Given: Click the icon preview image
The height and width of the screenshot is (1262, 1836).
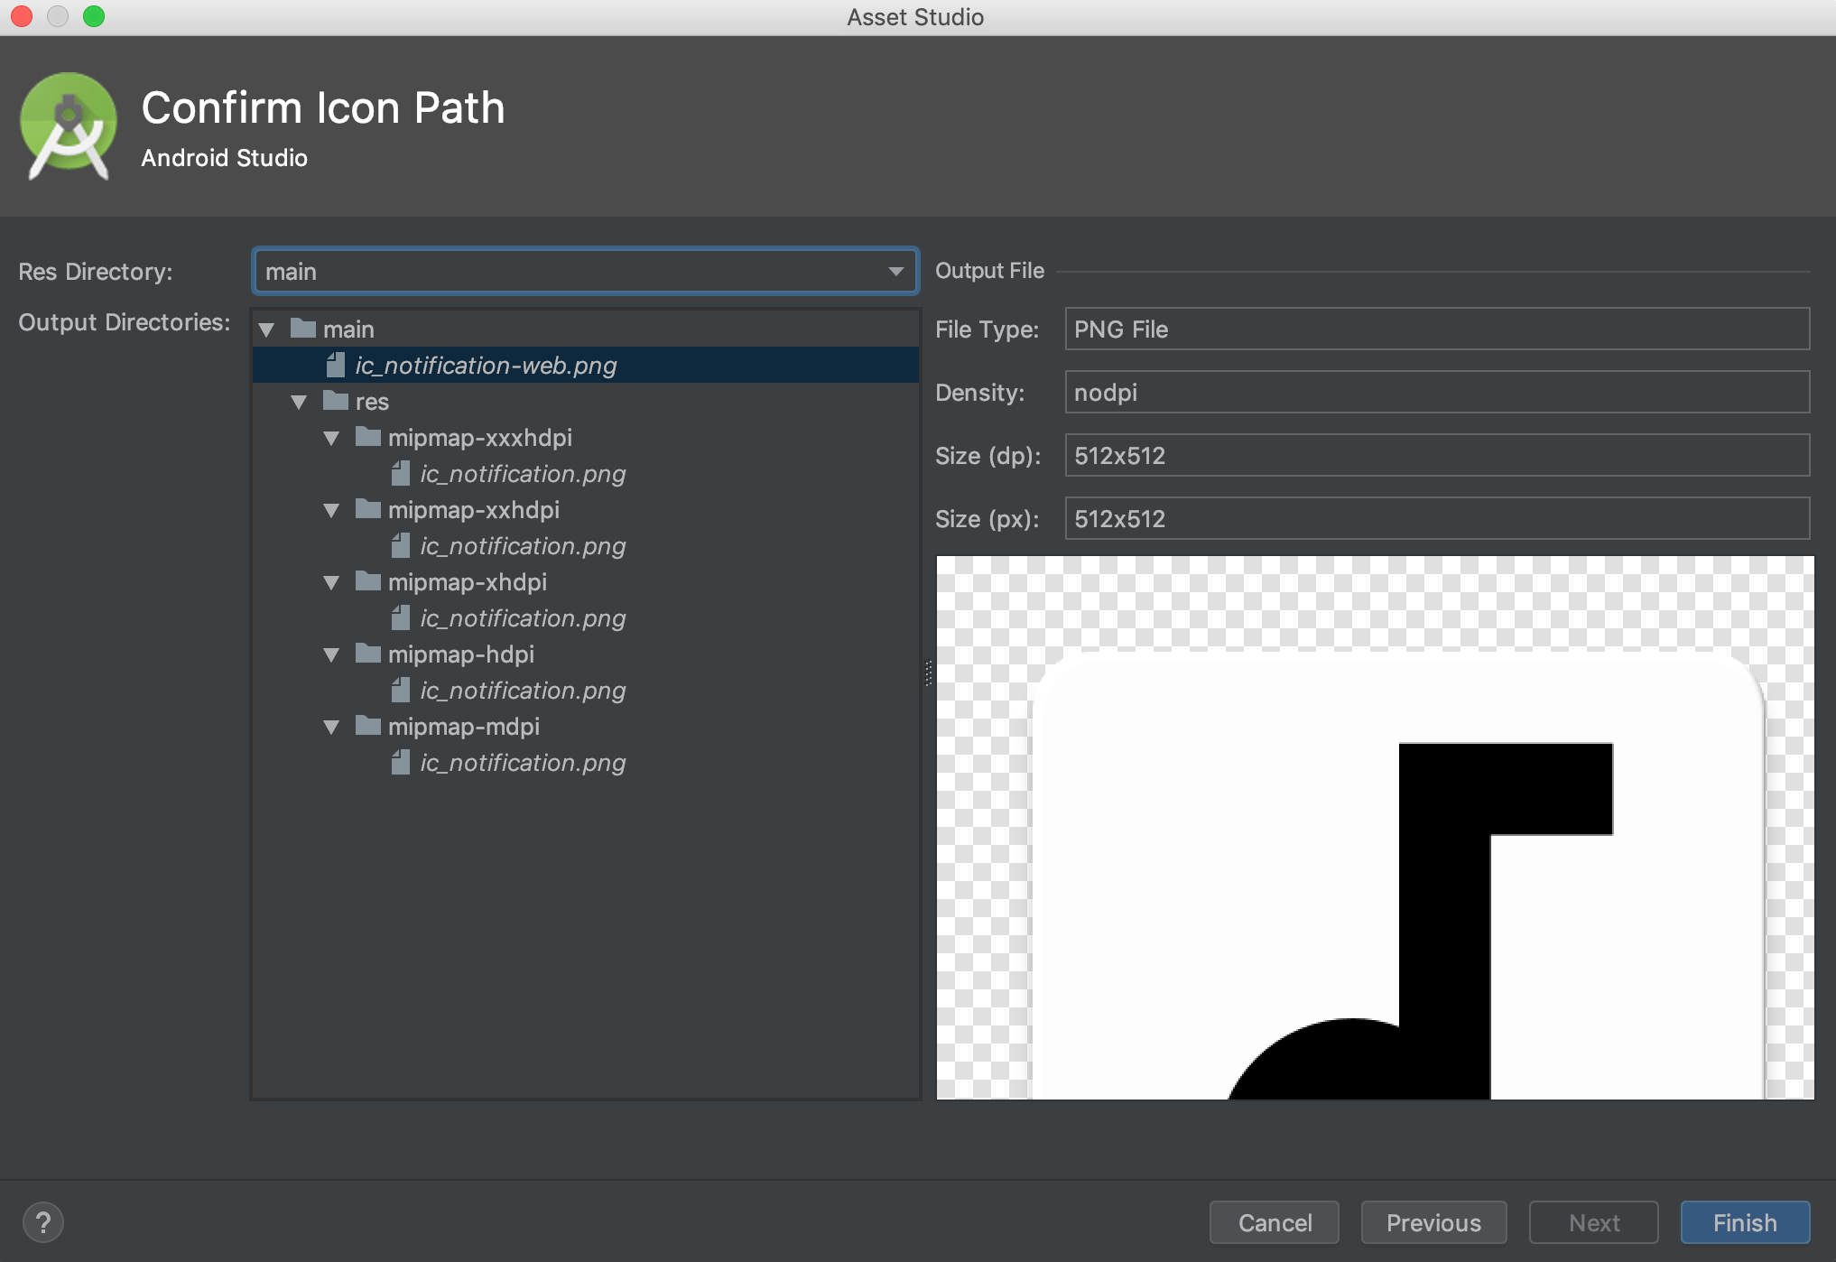Looking at the screenshot, I should (1374, 827).
